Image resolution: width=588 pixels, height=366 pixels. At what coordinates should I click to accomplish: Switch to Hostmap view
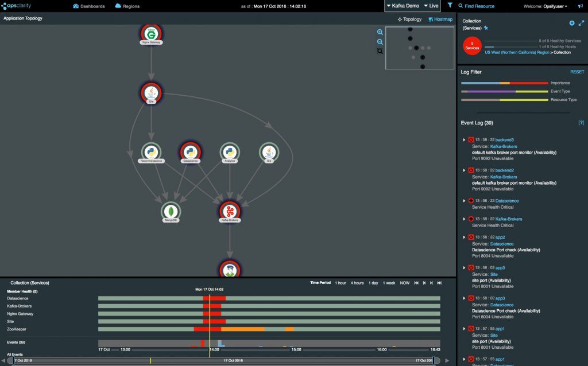point(440,19)
